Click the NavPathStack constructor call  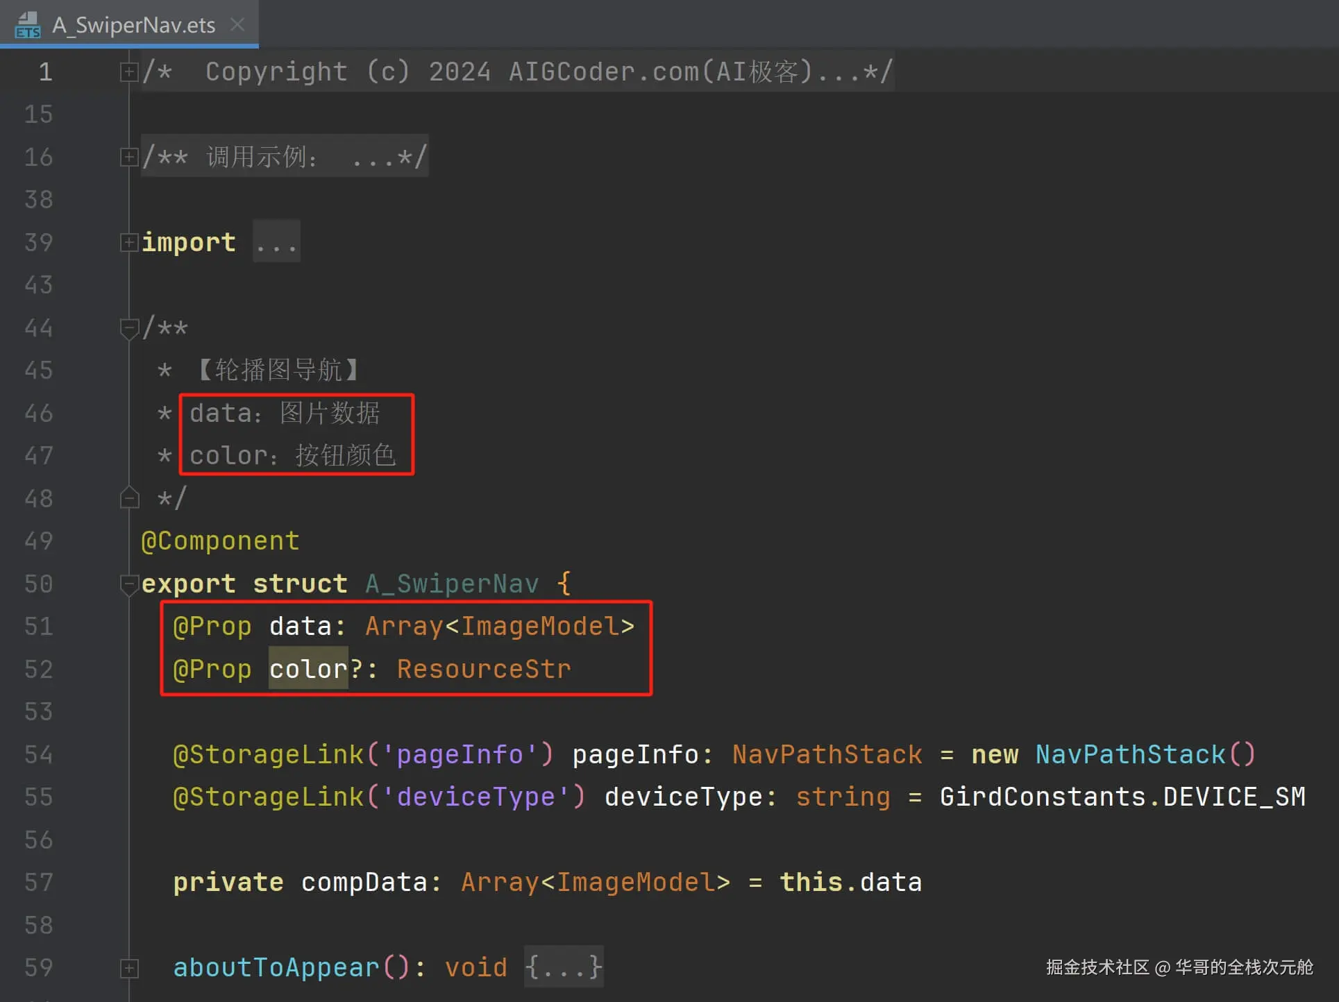coord(1131,754)
